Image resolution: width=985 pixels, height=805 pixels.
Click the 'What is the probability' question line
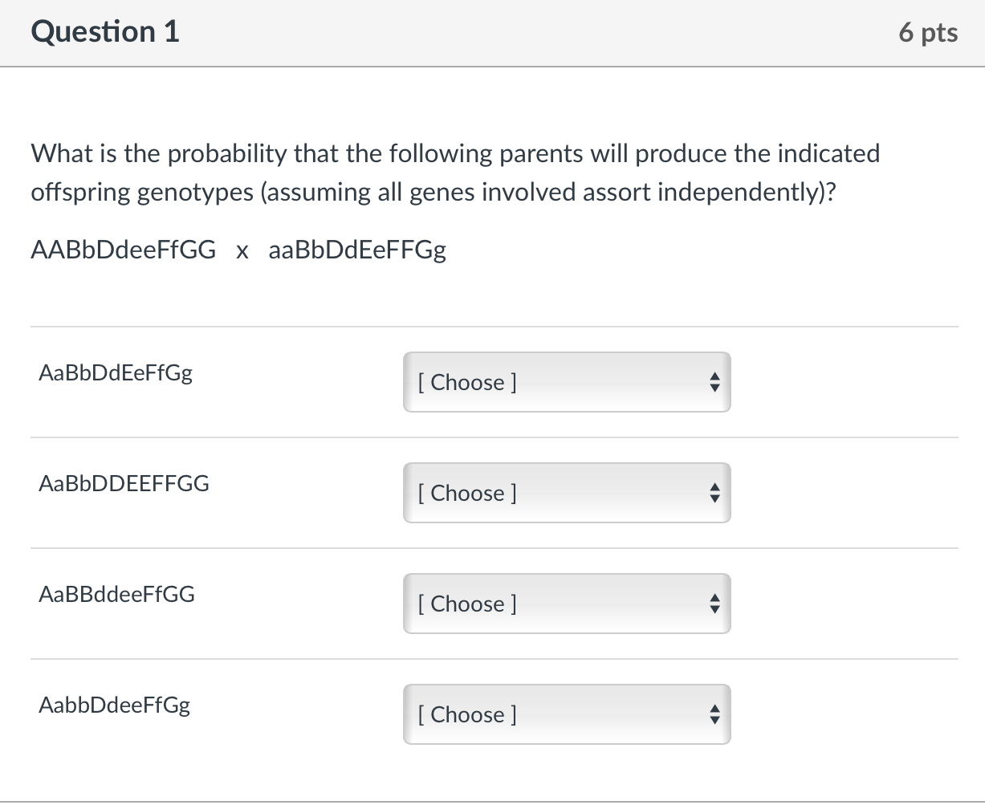pos(454,153)
